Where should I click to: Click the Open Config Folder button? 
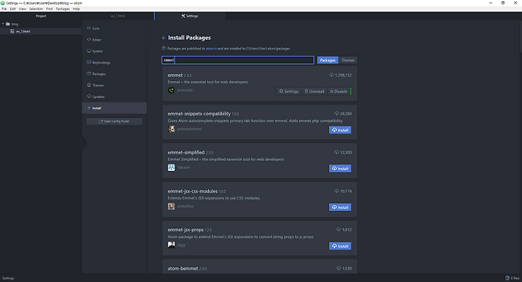tap(115, 121)
